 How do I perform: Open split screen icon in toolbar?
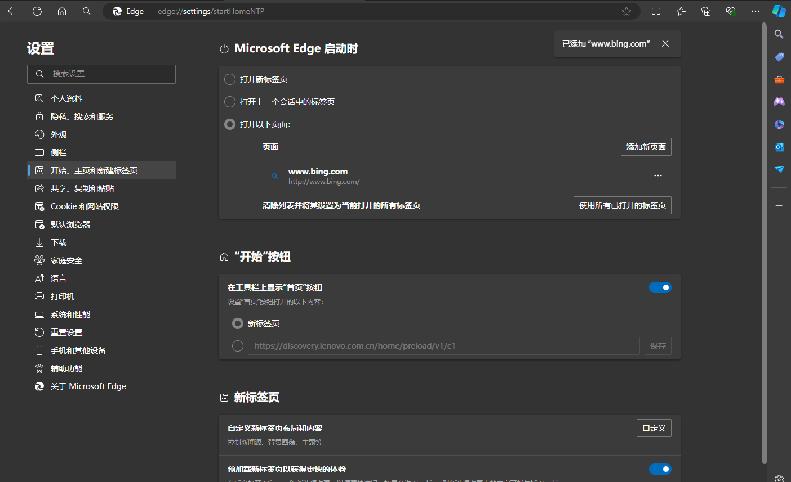point(656,11)
